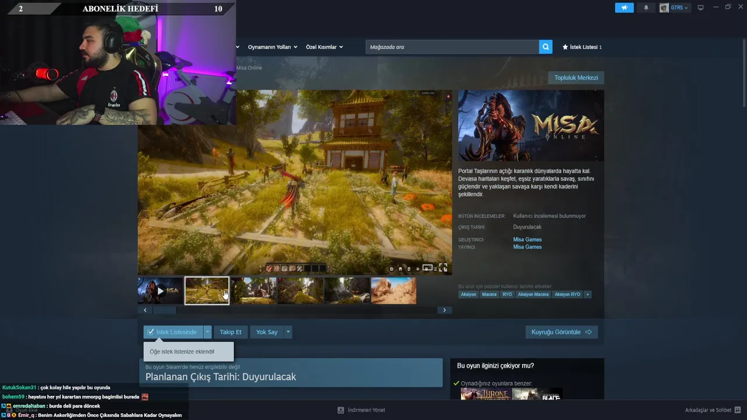Select the forest path screenshot thumbnail
This screenshot has height=420, width=747.
click(301, 290)
